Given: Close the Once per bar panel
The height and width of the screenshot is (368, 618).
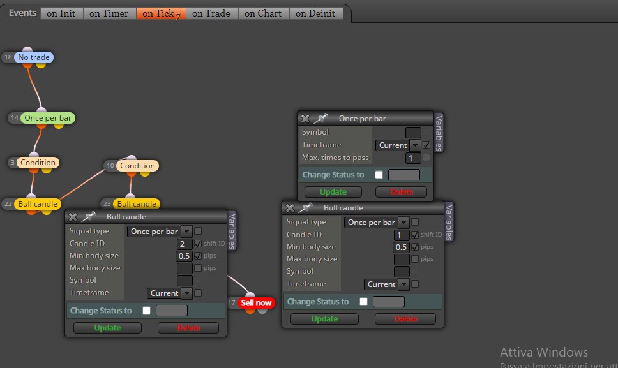Looking at the screenshot, I should (305, 119).
